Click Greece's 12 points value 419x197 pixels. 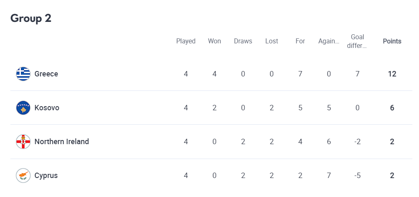(392, 74)
